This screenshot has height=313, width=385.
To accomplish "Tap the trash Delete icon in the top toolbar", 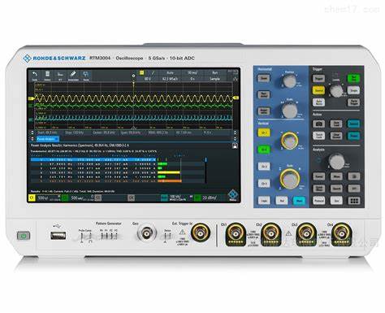I will (x=47, y=75).
